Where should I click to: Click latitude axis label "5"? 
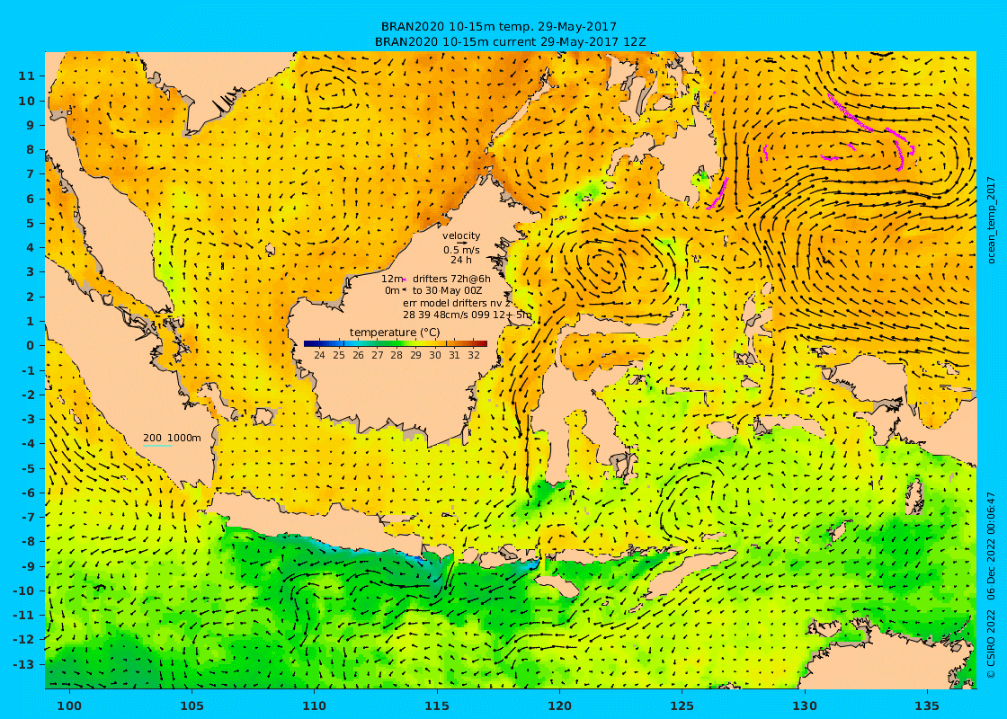pyautogui.click(x=31, y=223)
